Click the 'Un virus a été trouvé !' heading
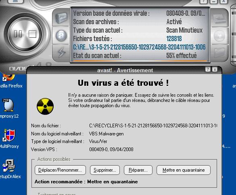The width and height of the screenshot is (236, 195). 123,83
